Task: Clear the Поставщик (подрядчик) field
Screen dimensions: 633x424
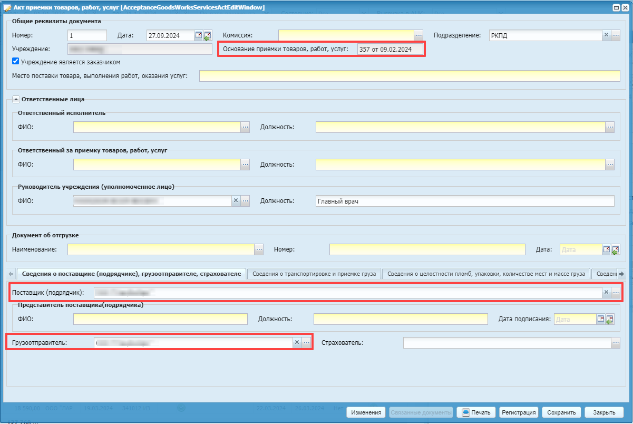Action: tap(606, 292)
